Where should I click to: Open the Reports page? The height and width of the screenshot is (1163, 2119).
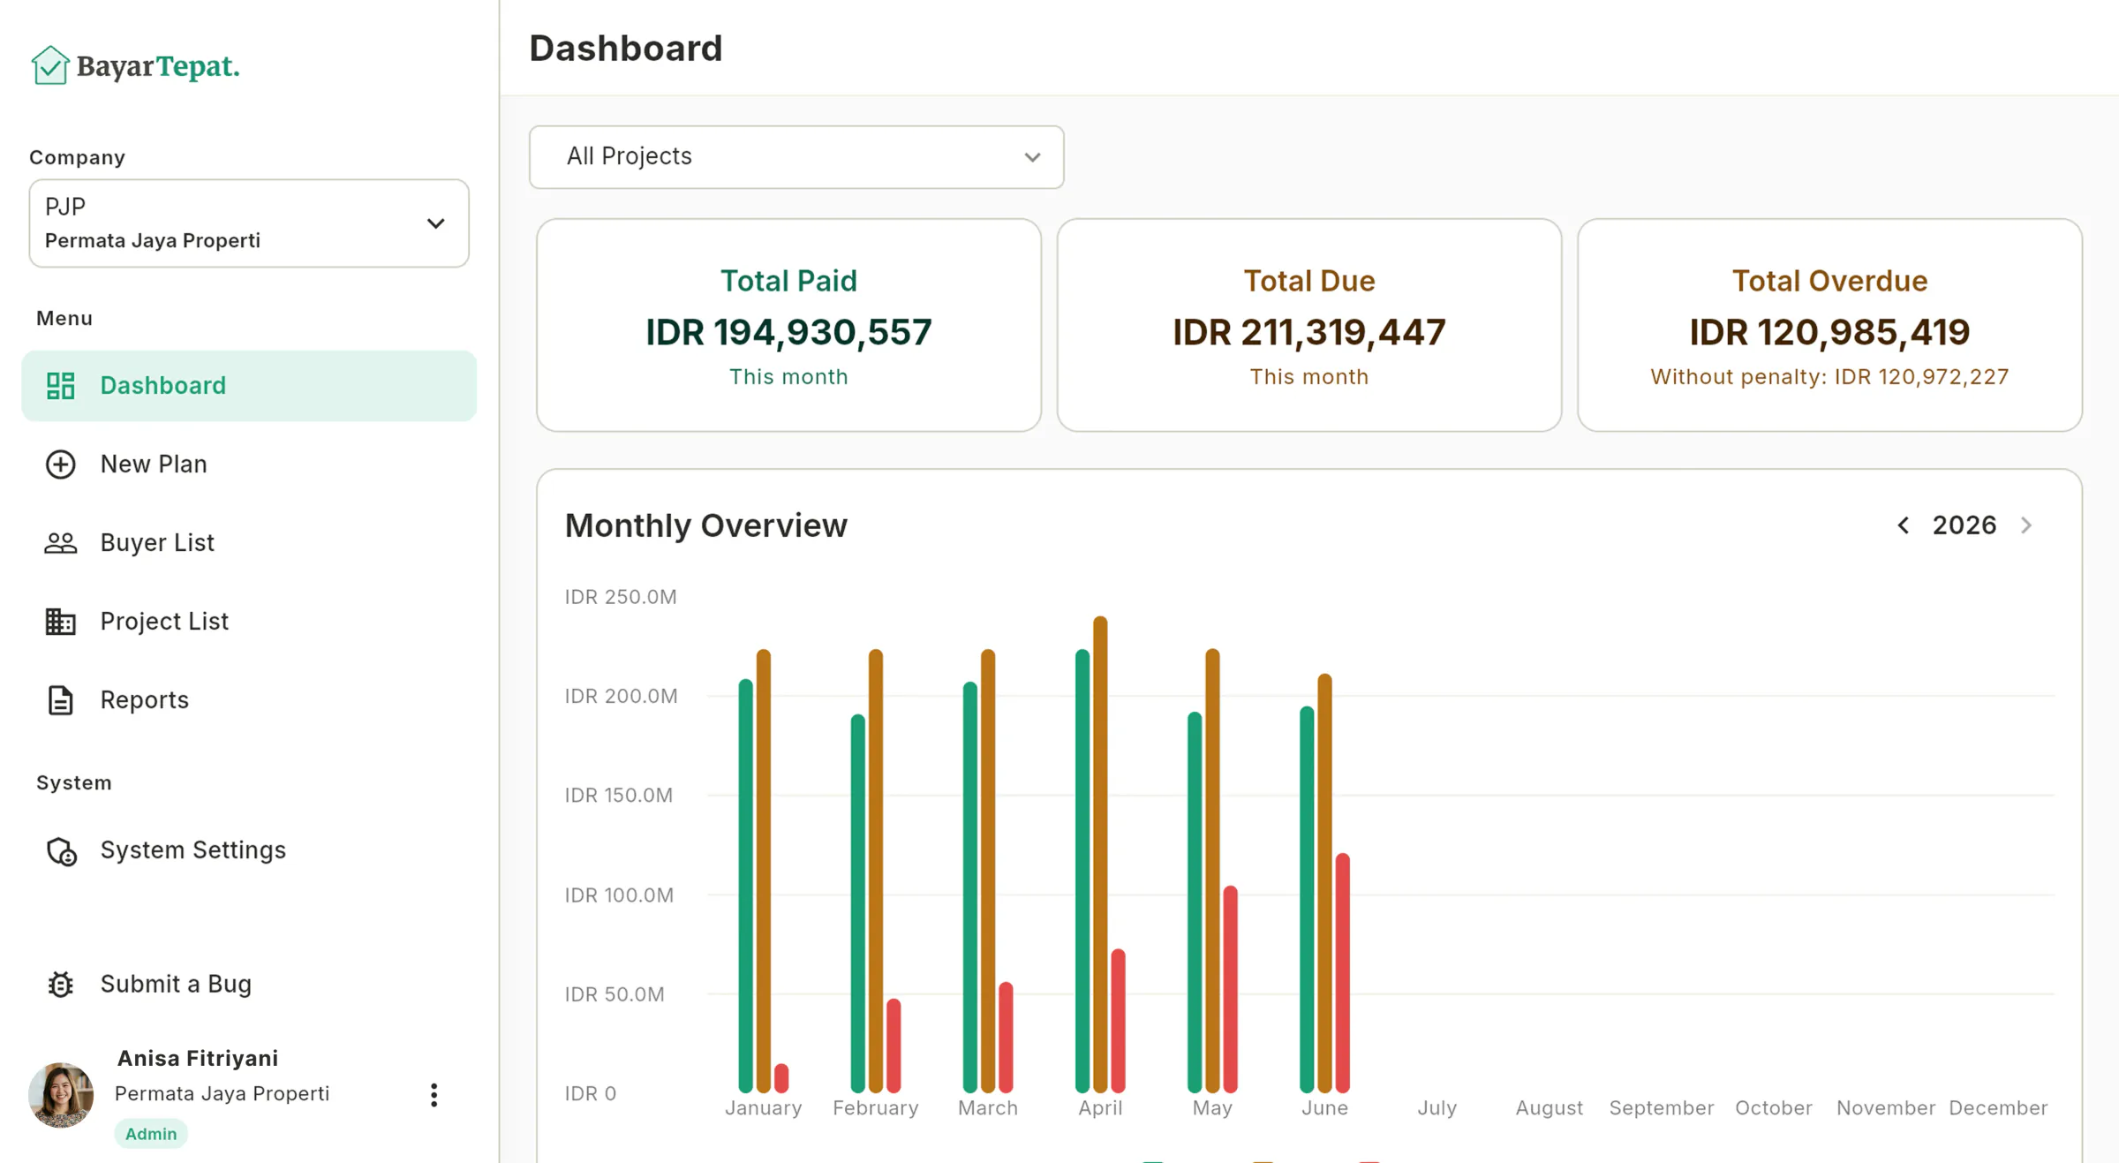coord(249,700)
